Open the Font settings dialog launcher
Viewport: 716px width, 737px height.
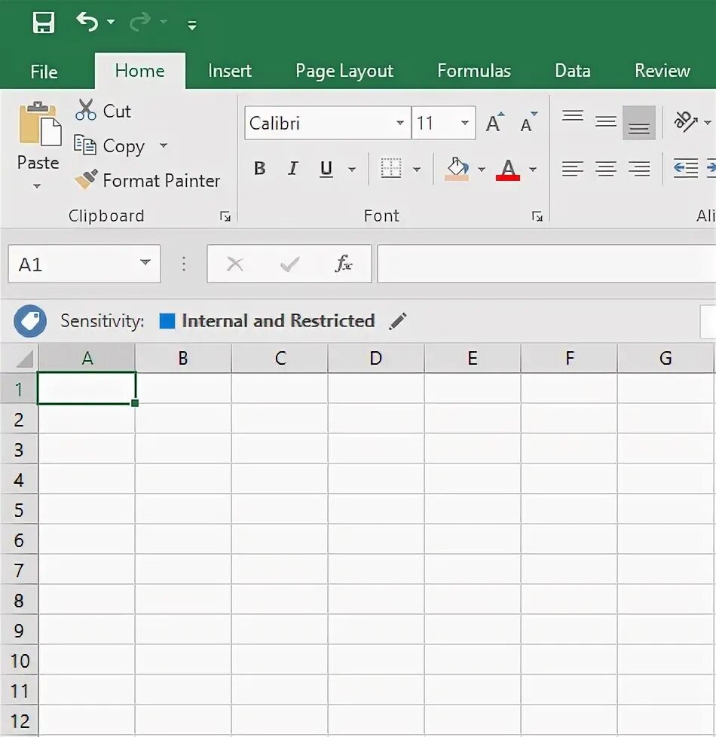coord(537,216)
